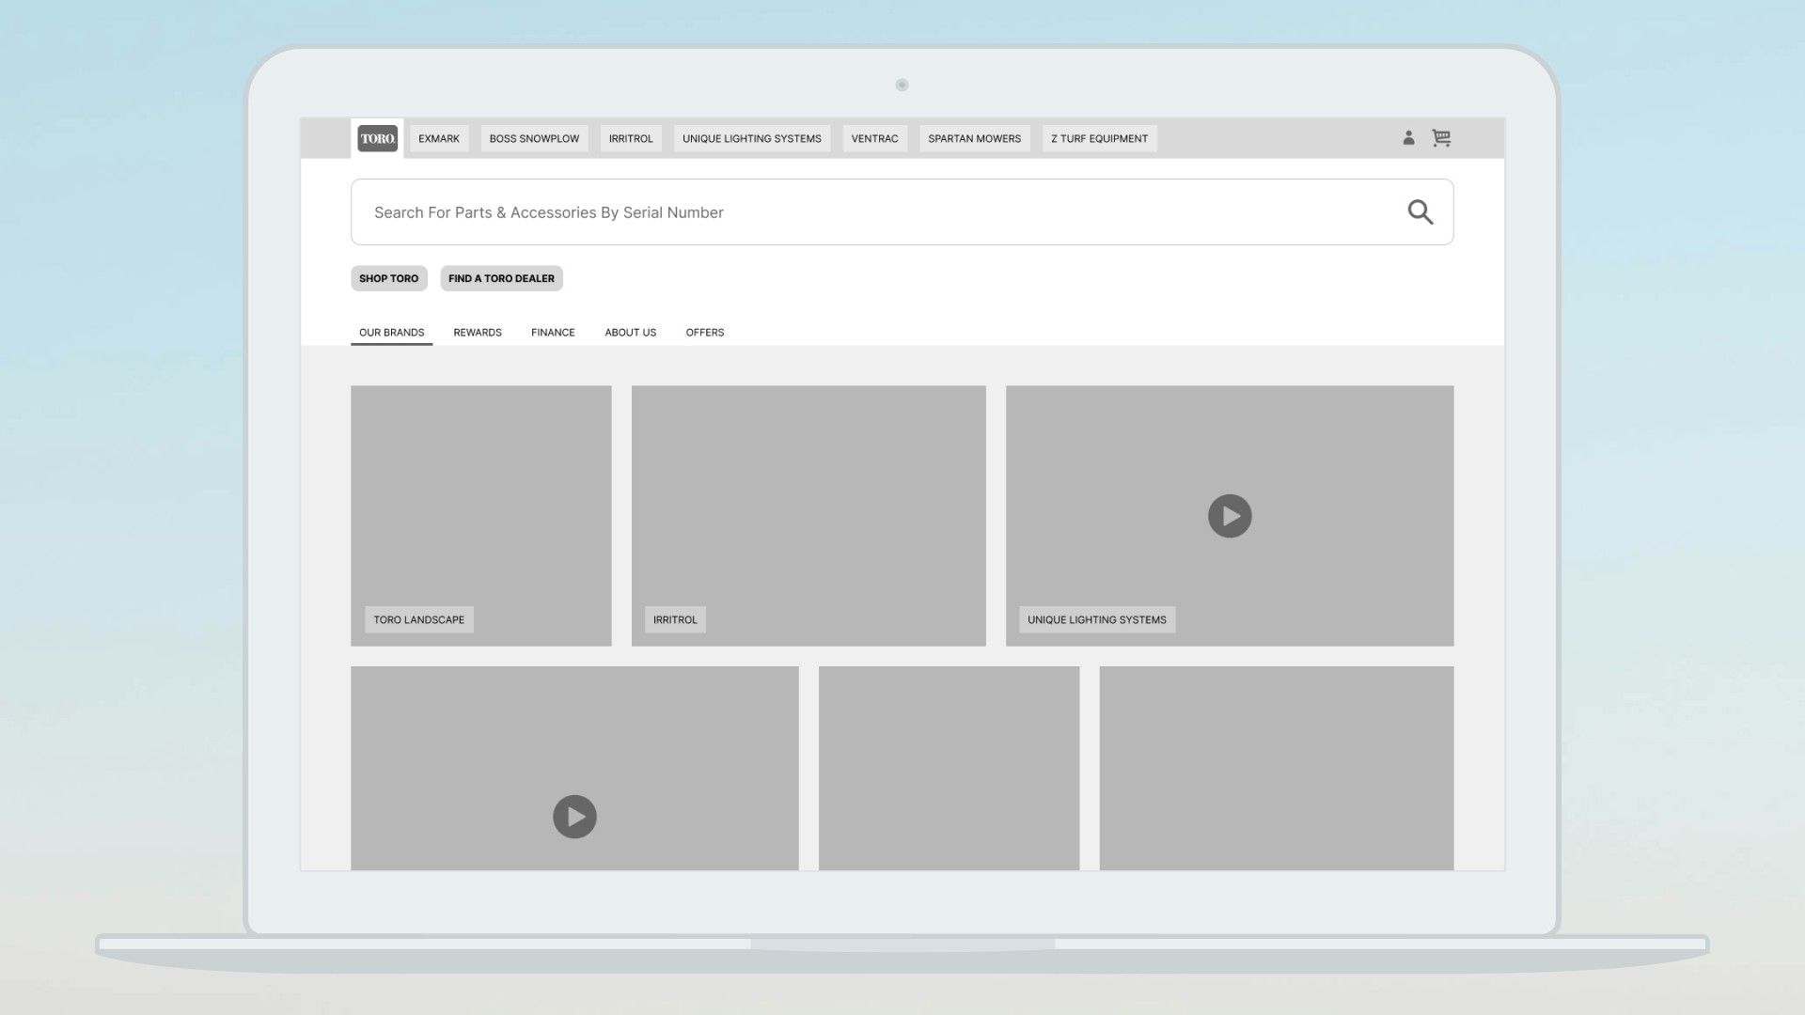Select the Z Turf Equipment tab
This screenshot has height=1015, width=1805.
click(x=1099, y=138)
